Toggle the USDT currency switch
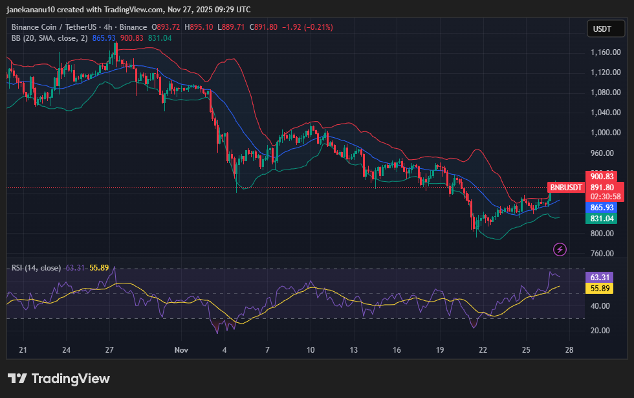 606,28
